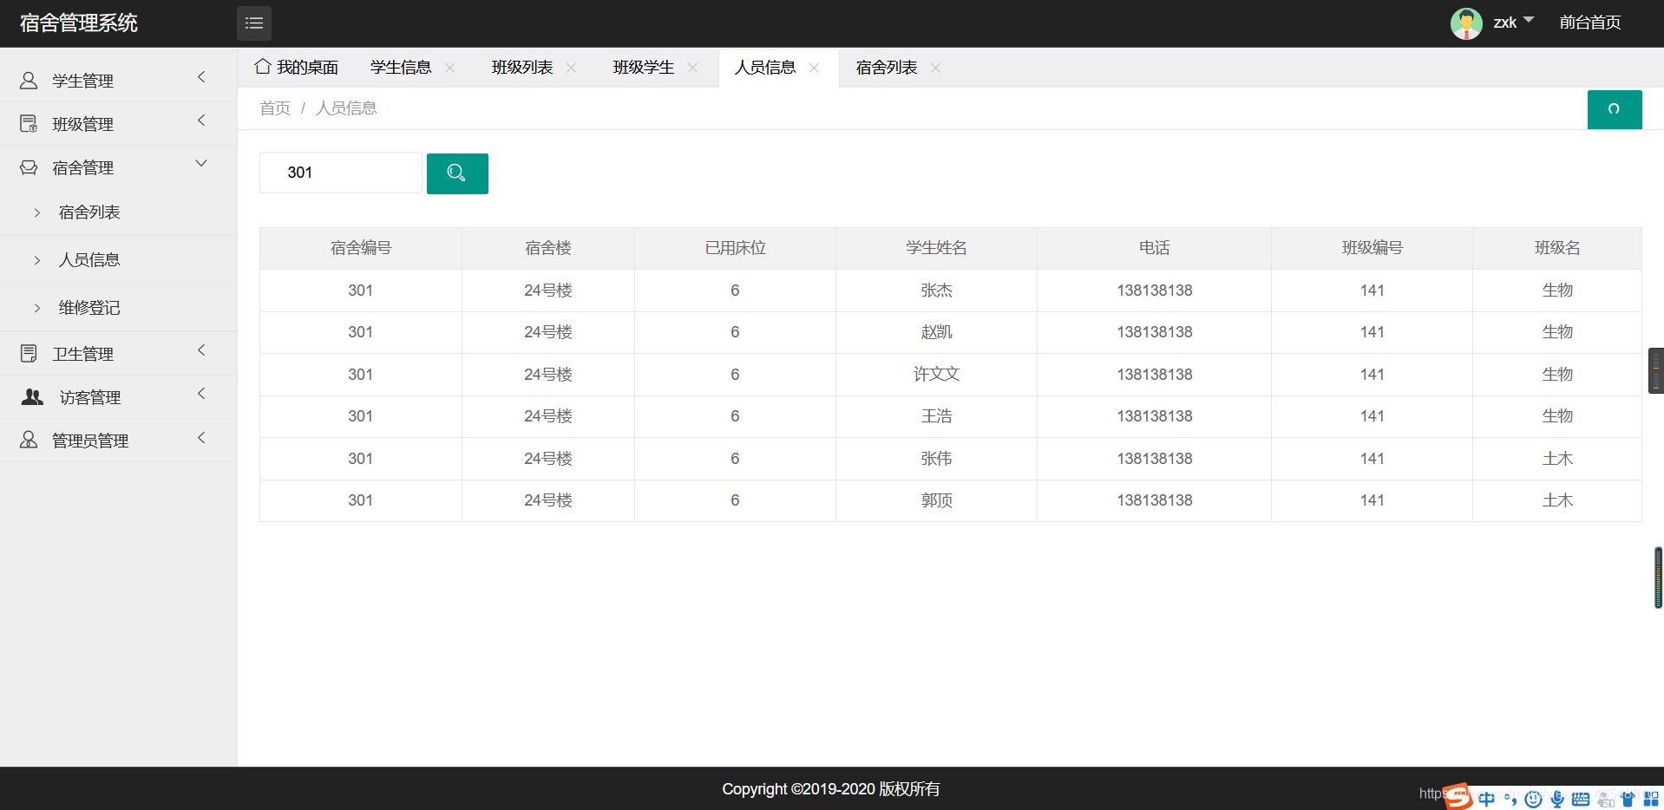Viewport: 1664px width, 810px height.
Task: Click the 宿舍编号 column header
Action: point(361,248)
